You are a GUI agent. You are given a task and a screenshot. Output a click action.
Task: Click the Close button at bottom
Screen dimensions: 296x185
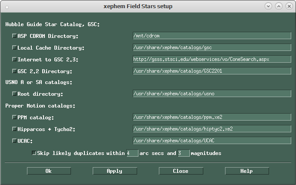coord(181,171)
